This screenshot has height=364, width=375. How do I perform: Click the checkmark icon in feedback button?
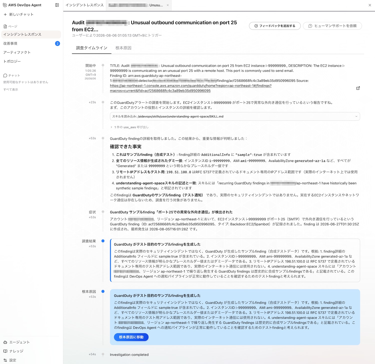(256, 26)
